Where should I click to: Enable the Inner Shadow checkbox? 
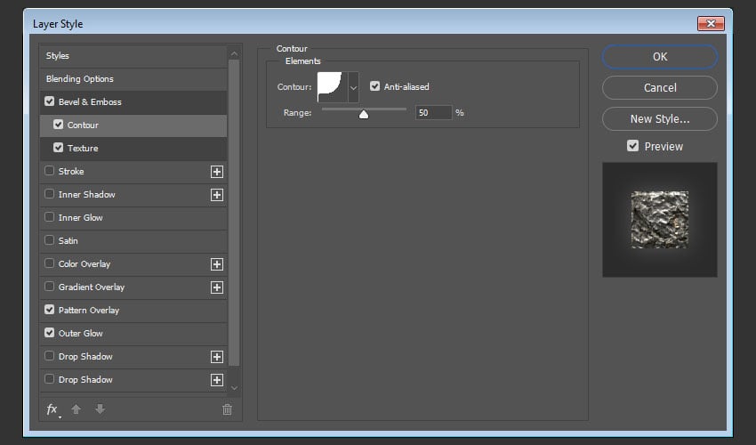coord(49,194)
